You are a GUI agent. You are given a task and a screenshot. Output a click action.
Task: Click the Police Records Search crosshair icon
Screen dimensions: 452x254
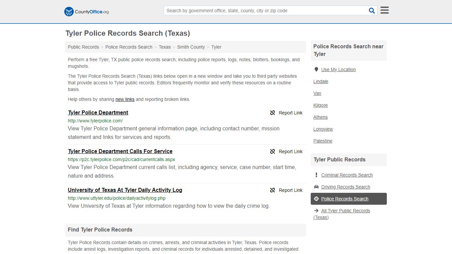click(316, 199)
